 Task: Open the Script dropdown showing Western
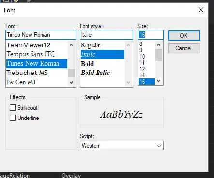click(122, 146)
